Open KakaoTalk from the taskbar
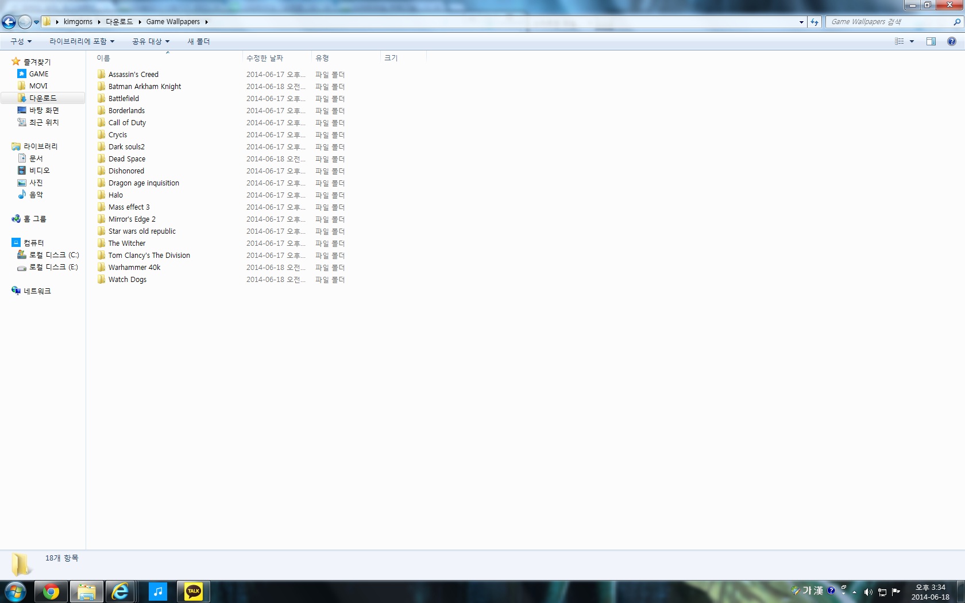Screen dimensions: 965x603 coord(193,592)
